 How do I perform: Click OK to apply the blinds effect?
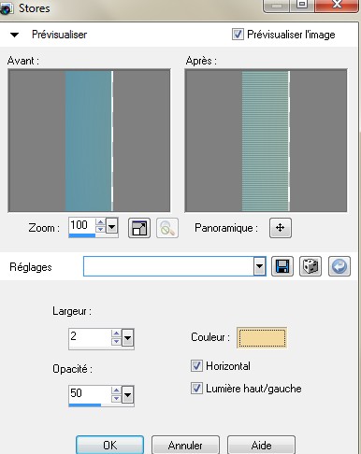coord(109,446)
